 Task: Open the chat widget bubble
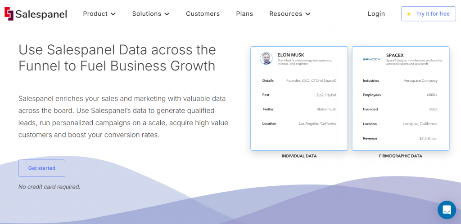pos(447,210)
